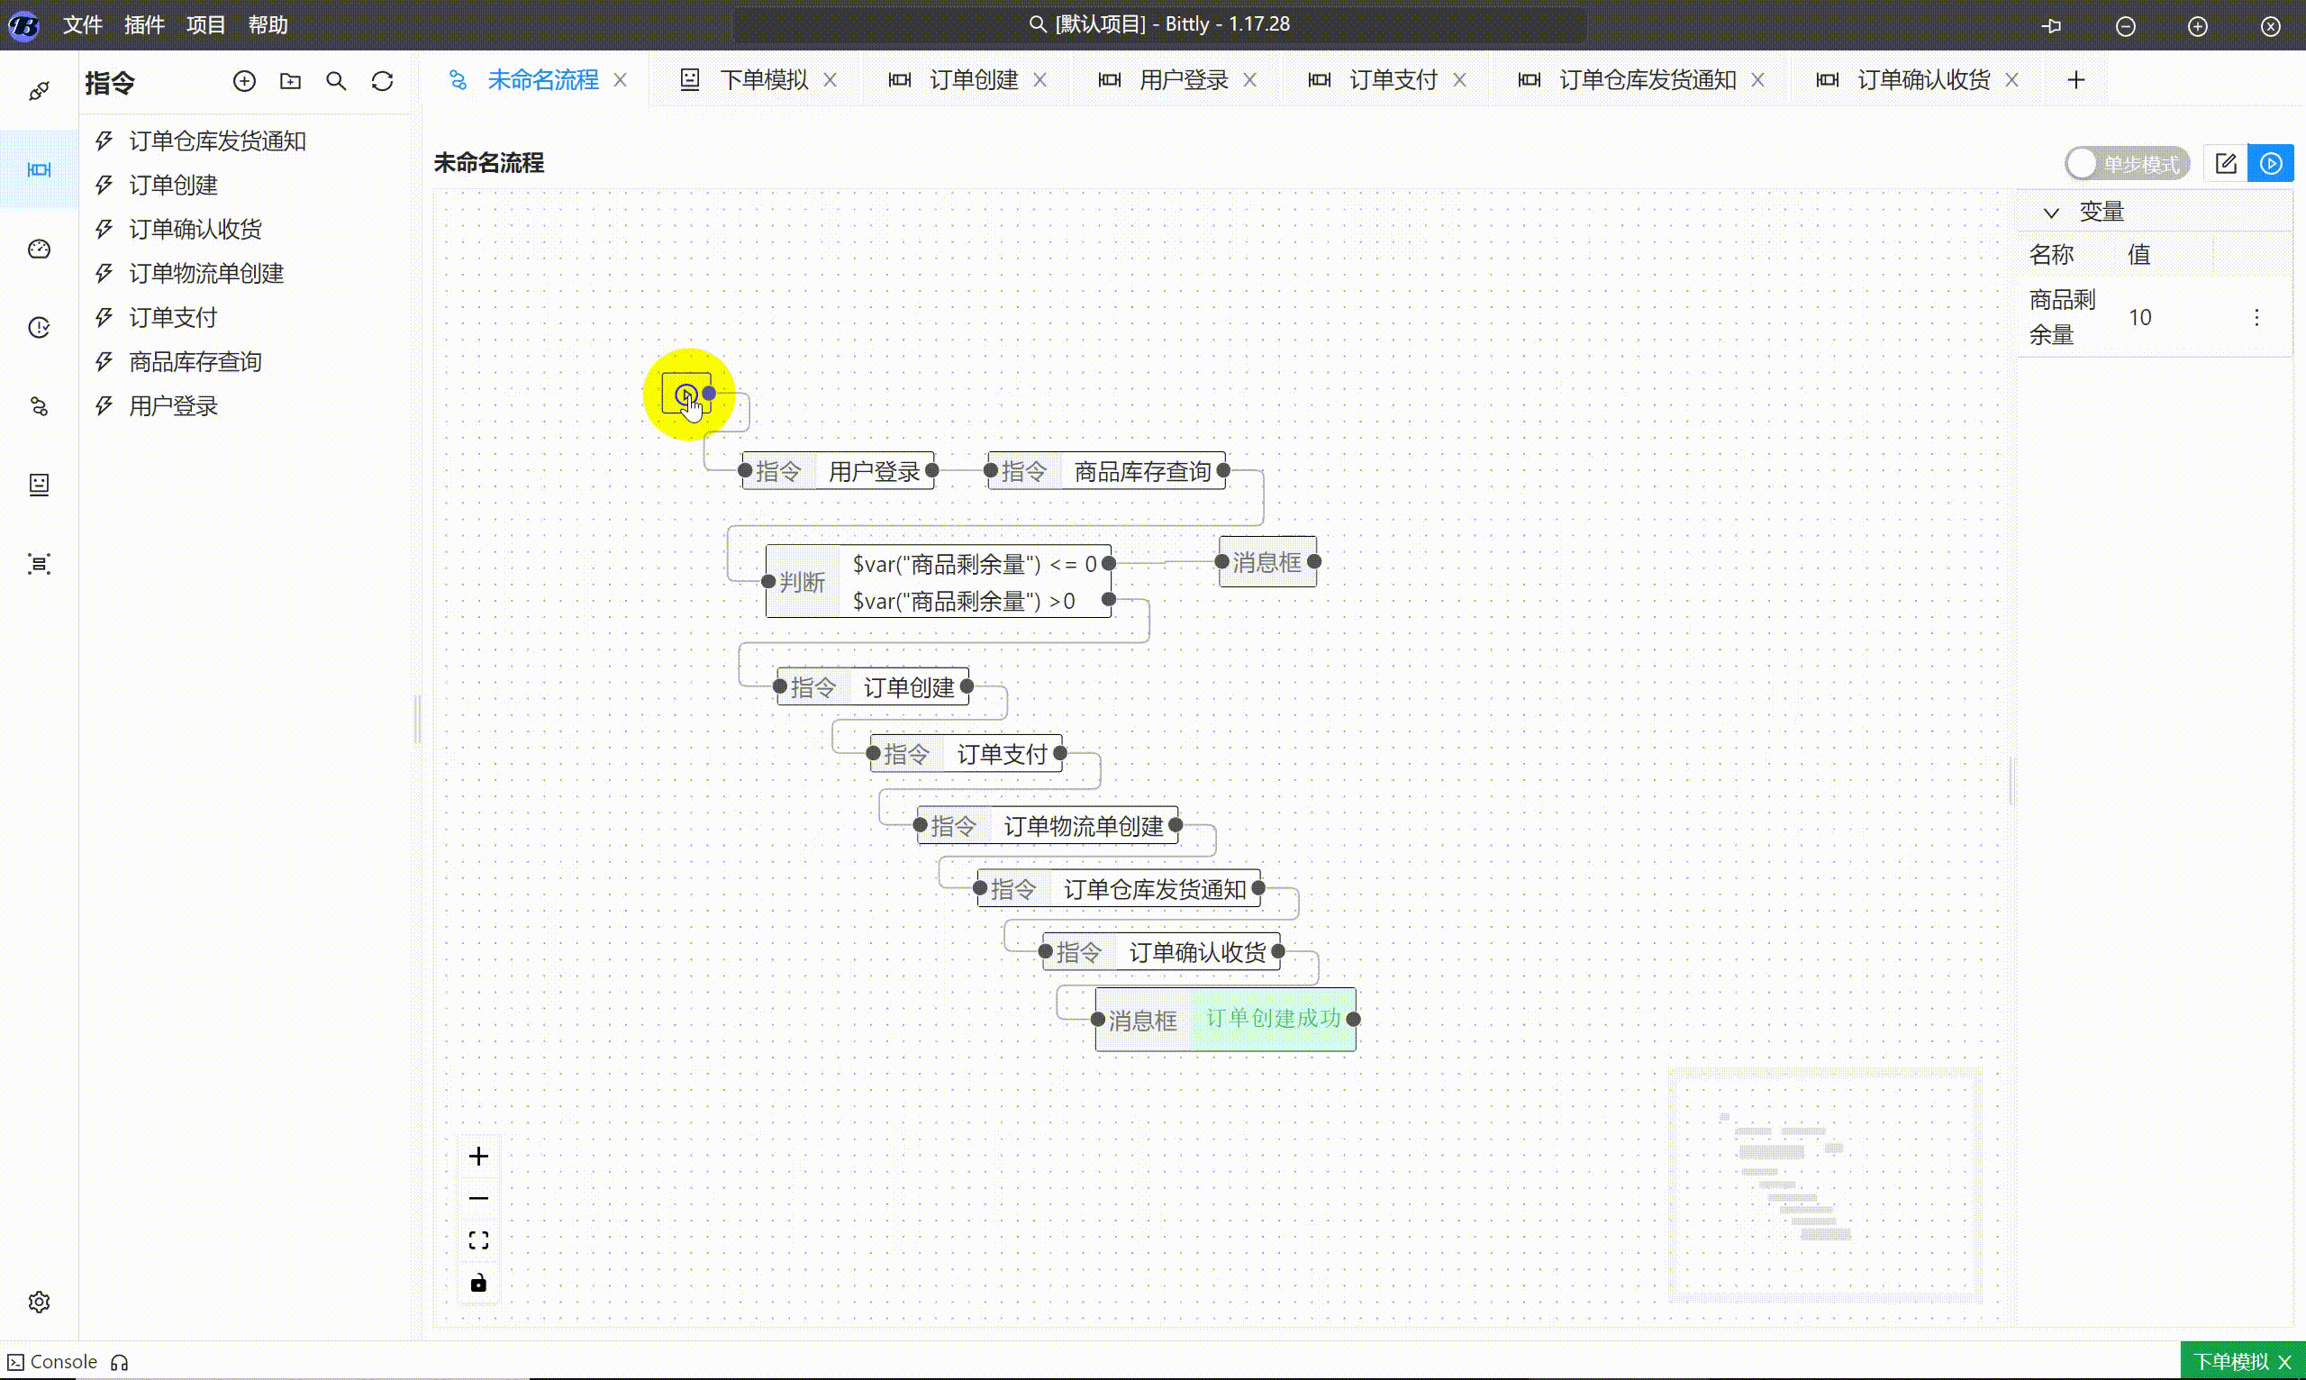This screenshot has height=1380, width=2306.
Task: Open the instruction search icon
Action: [337, 81]
